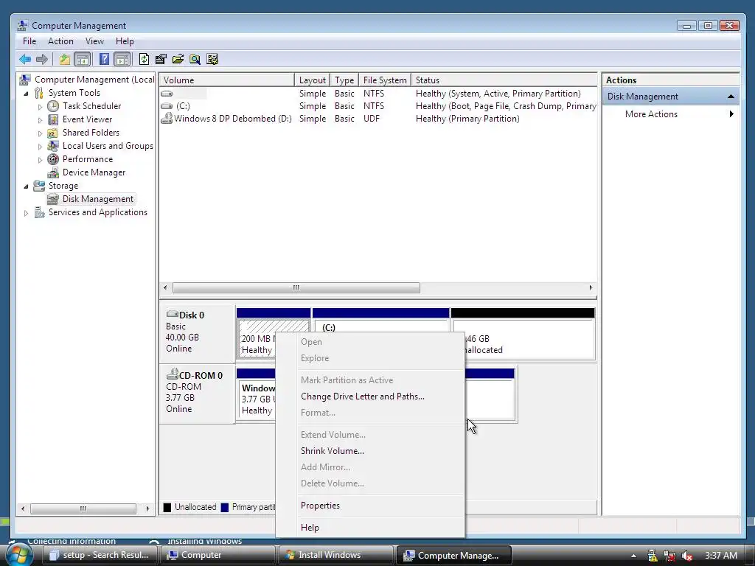Select Device Manager in the tree
This screenshot has width=755, height=566.
[x=94, y=172]
